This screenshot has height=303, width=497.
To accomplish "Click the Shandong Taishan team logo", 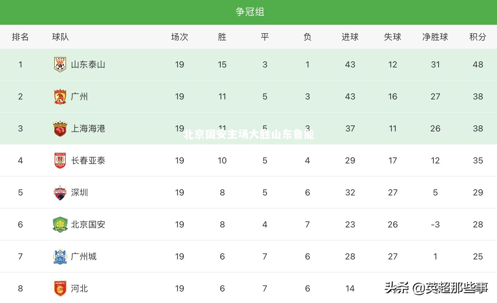I will pyautogui.click(x=60, y=65).
